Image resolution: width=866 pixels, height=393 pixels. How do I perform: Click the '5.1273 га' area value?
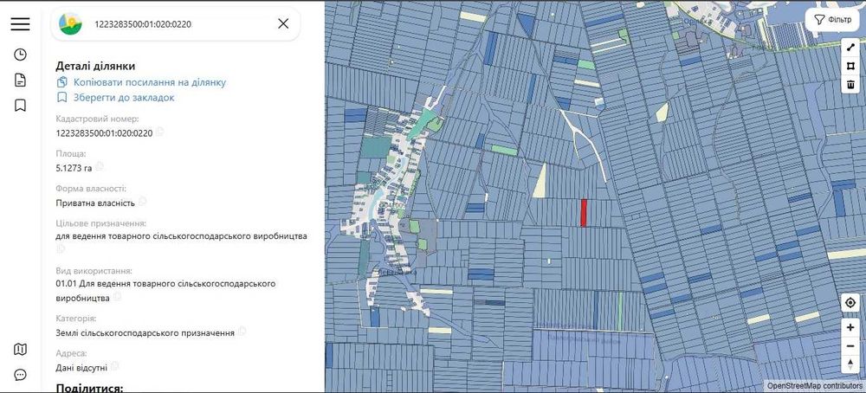[74, 168]
